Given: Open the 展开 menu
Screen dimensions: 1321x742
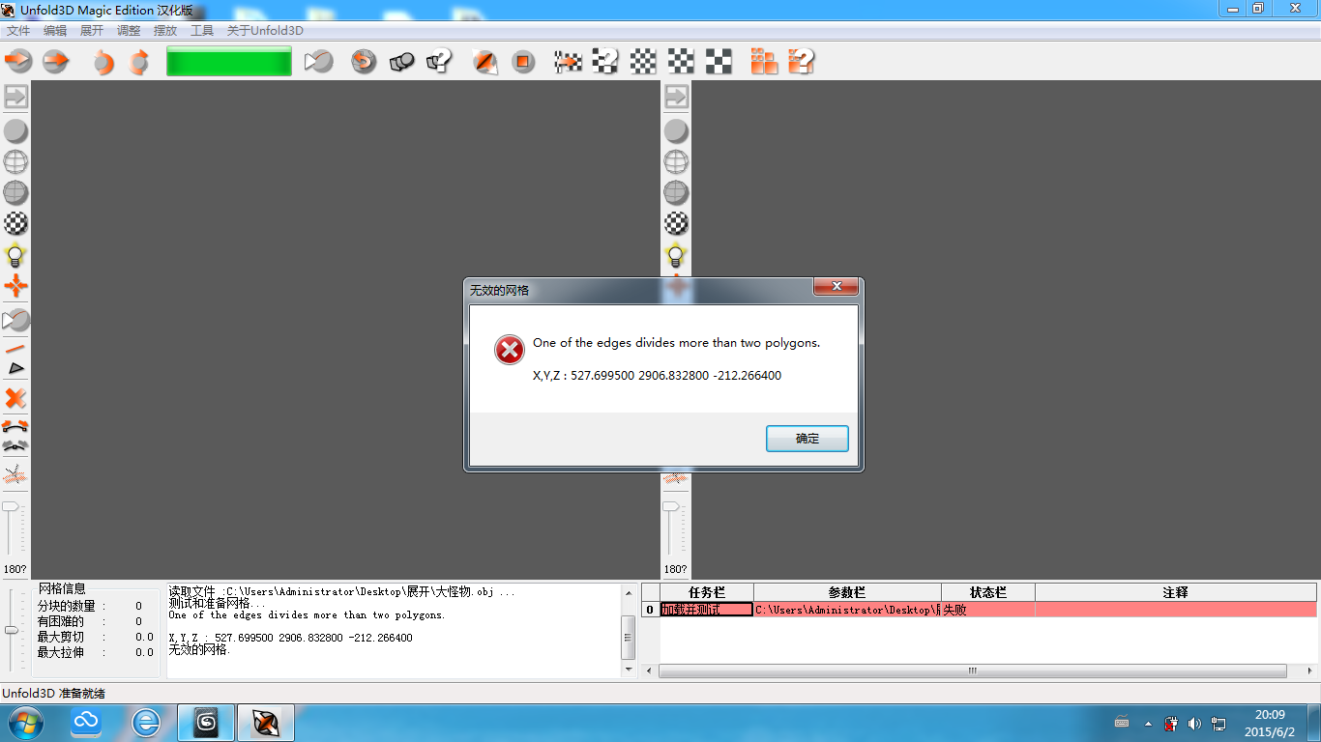Looking at the screenshot, I should [92, 31].
